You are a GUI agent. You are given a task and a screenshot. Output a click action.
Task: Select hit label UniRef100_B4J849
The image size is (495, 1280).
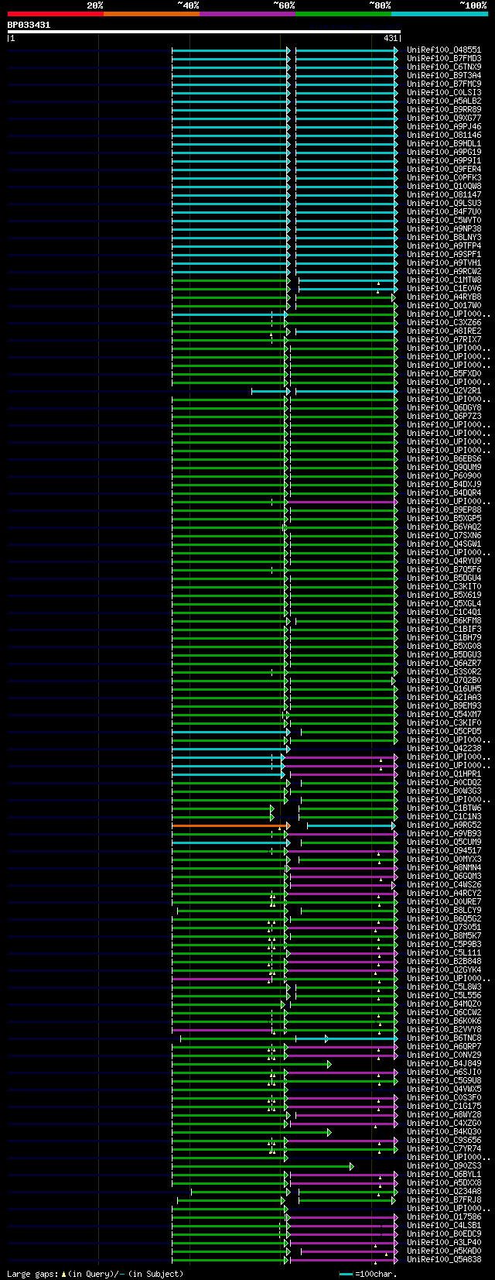(x=444, y=1064)
